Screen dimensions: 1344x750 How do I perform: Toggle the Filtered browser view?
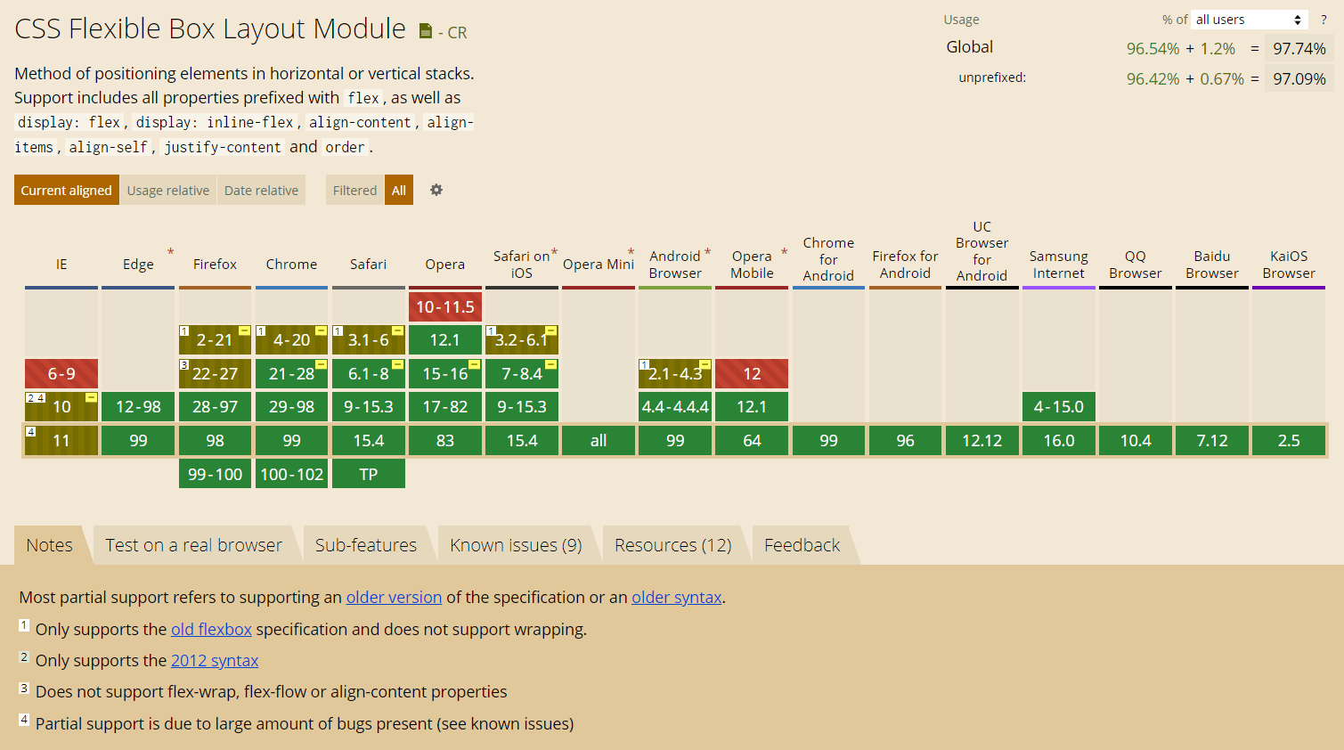354,190
